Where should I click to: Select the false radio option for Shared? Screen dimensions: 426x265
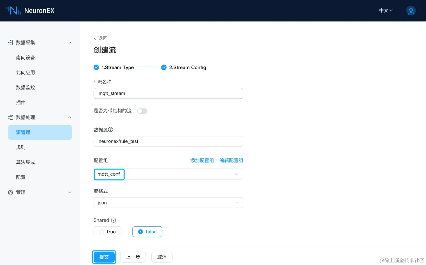click(147, 232)
